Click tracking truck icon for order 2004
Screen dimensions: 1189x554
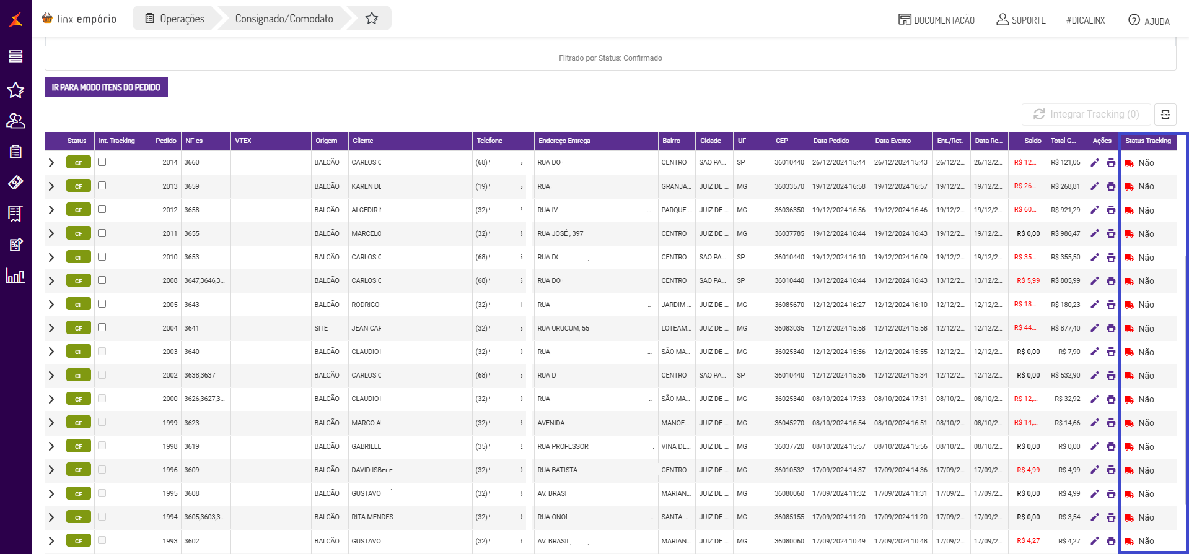tap(1130, 329)
